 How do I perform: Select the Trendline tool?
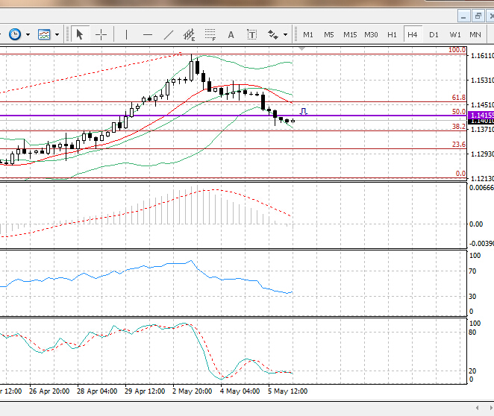pyautogui.click(x=169, y=34)
